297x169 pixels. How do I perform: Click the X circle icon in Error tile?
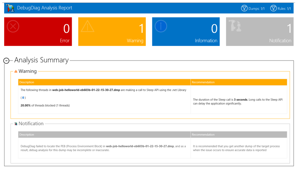(x=13, y=27)
